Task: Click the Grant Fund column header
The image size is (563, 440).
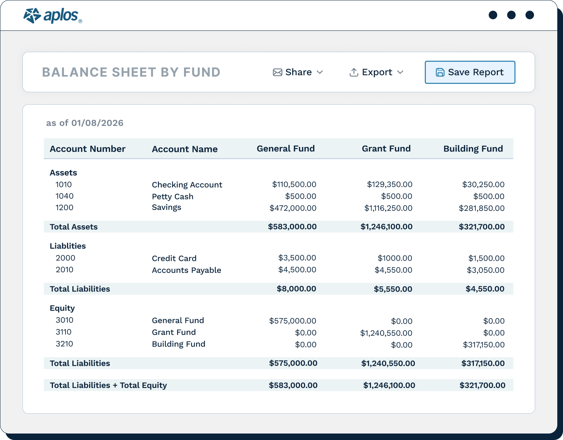Action: pyautogui.click(x=386, y=148)
